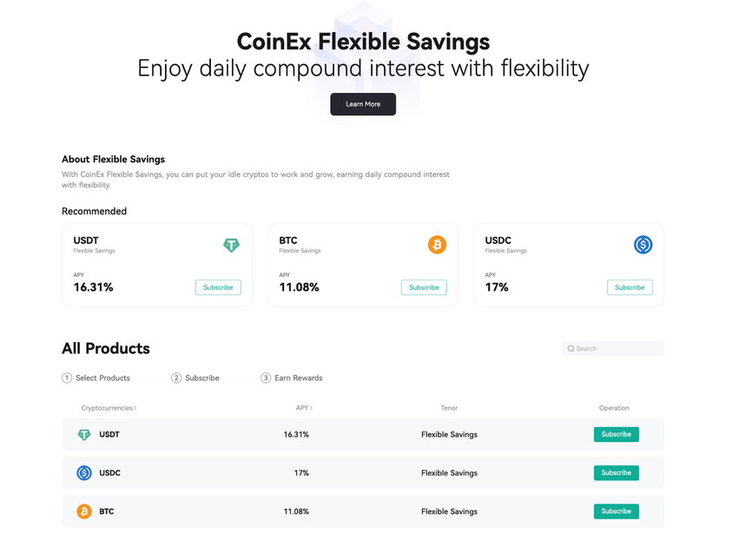
Task: Click step 1 circle for Select Products
Action: click(x=67, y=378)
